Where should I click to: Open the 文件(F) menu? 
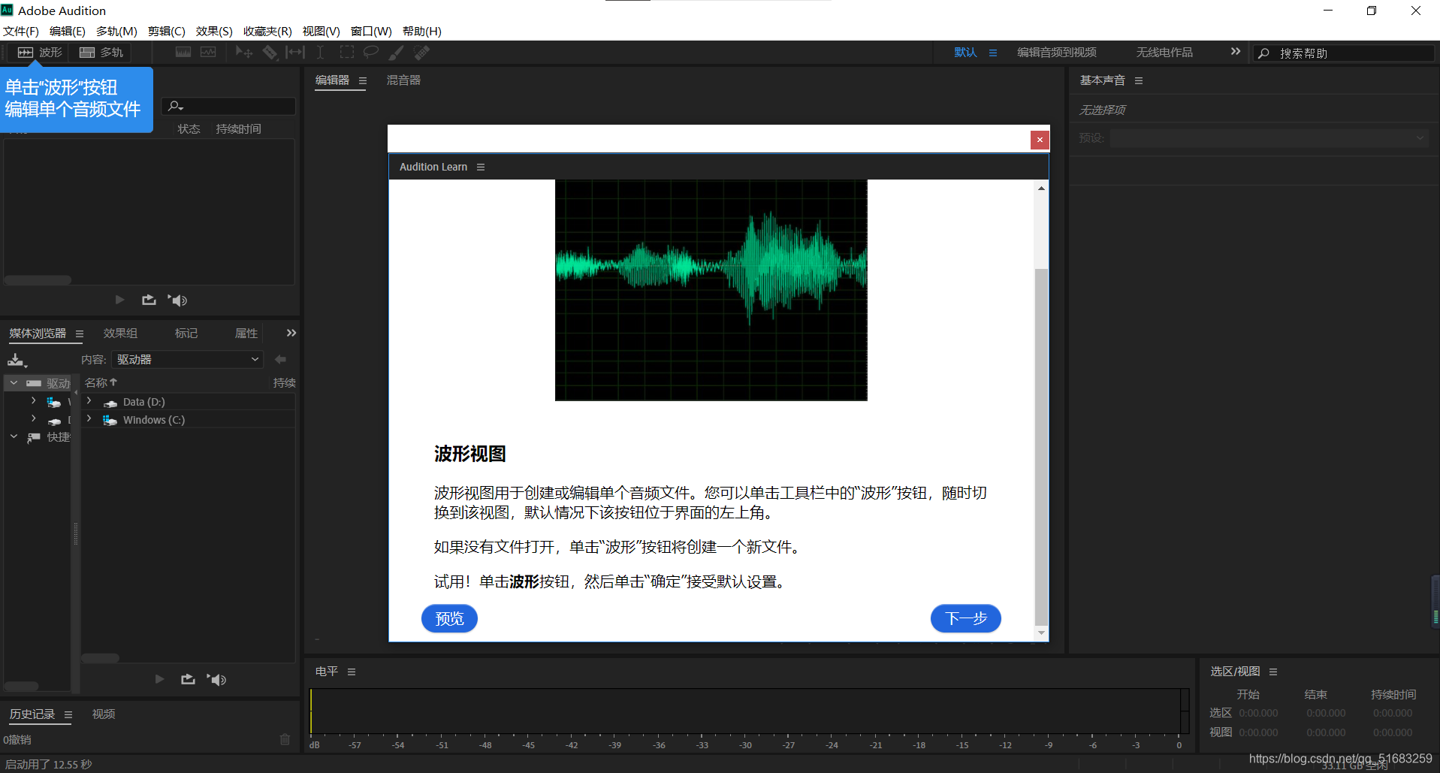(x=21, y=32)
